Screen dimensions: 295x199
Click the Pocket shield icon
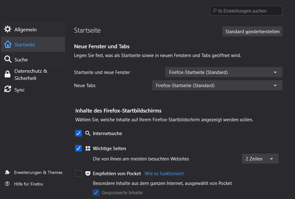pyautogui.click(x=88, y=173)
